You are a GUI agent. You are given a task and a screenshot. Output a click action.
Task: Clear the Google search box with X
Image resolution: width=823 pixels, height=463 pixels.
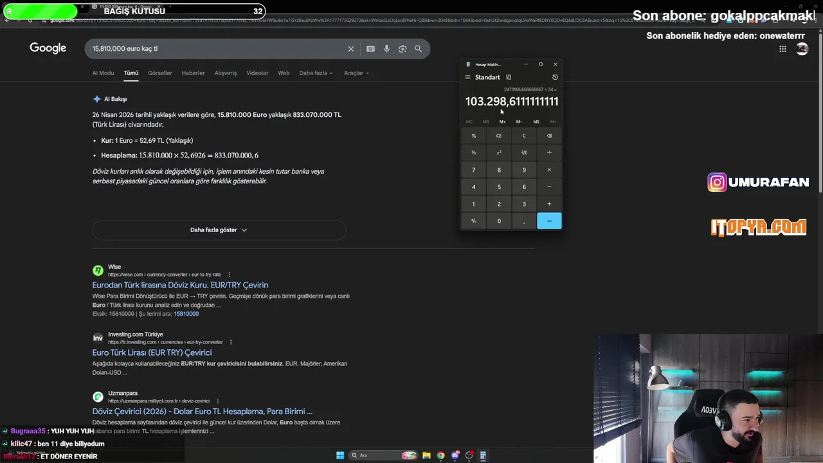pyautogui.click(x=351, y=49)
